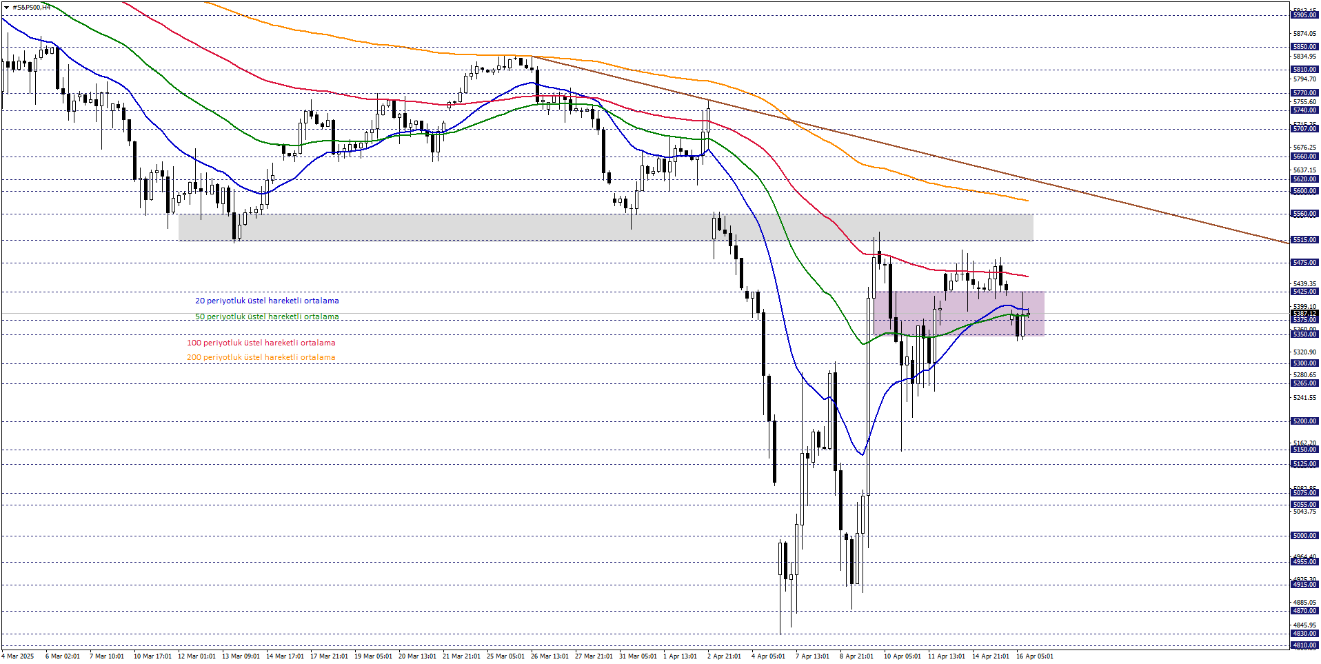Select the 200 periyotluk üstel hareketli ortalama label
Viewport: 1321px width, 664px height.
[261, 357]
